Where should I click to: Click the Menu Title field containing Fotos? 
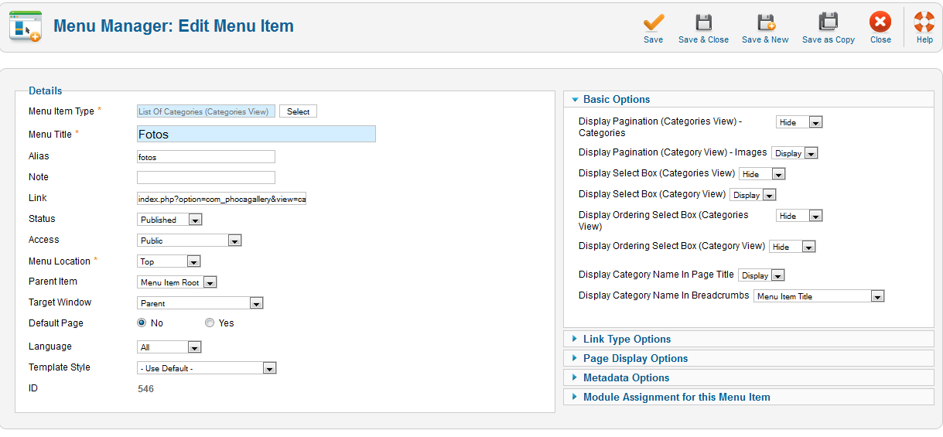click(x=256, y=134)
